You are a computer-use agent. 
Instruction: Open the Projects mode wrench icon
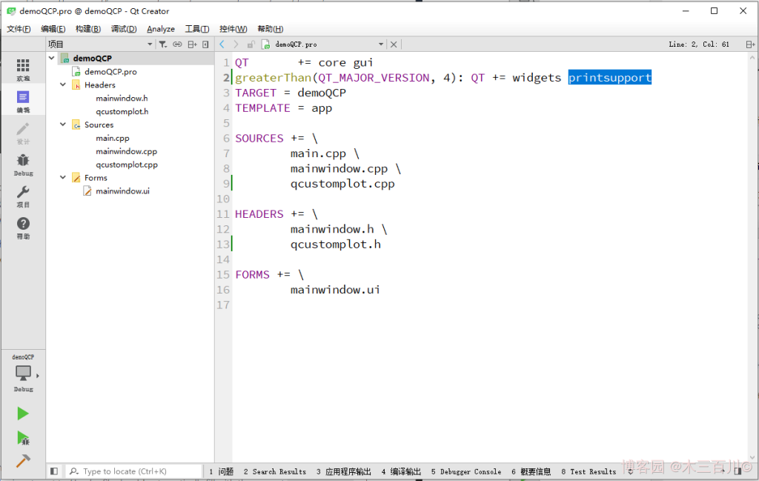click(x=23, y=196)
